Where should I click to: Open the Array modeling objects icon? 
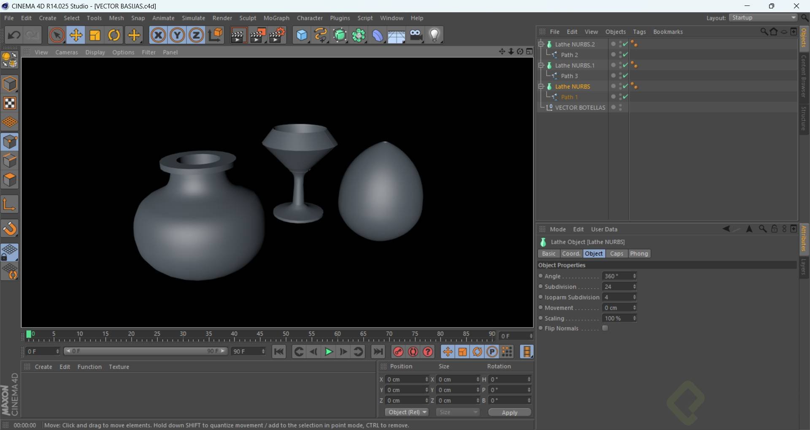pos(359,35)
